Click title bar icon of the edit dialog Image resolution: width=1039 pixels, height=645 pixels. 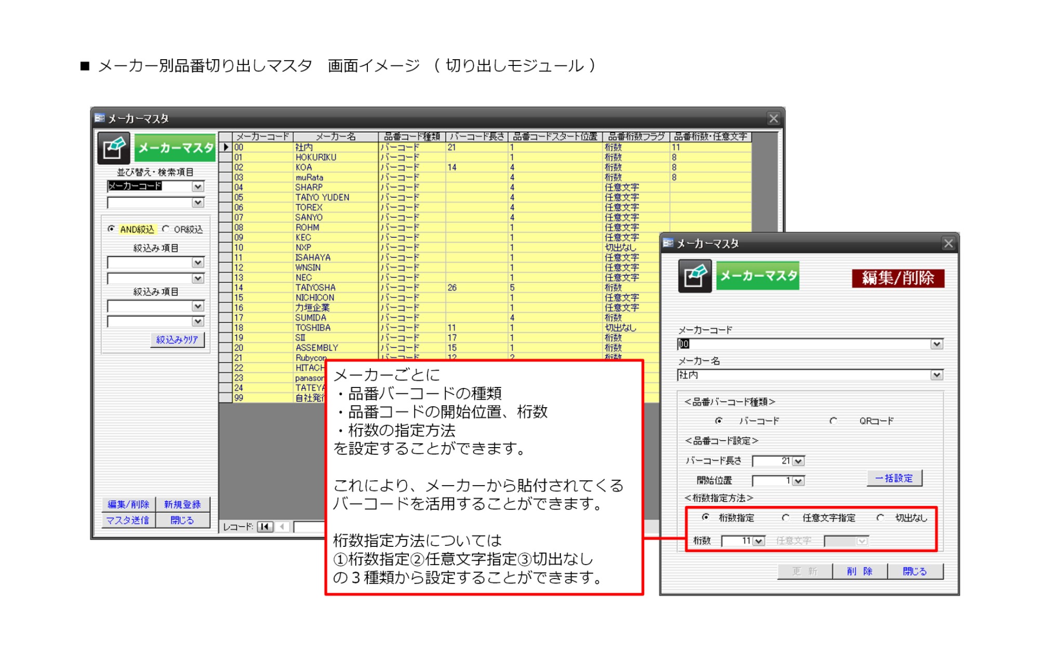(x=669, y=244)
